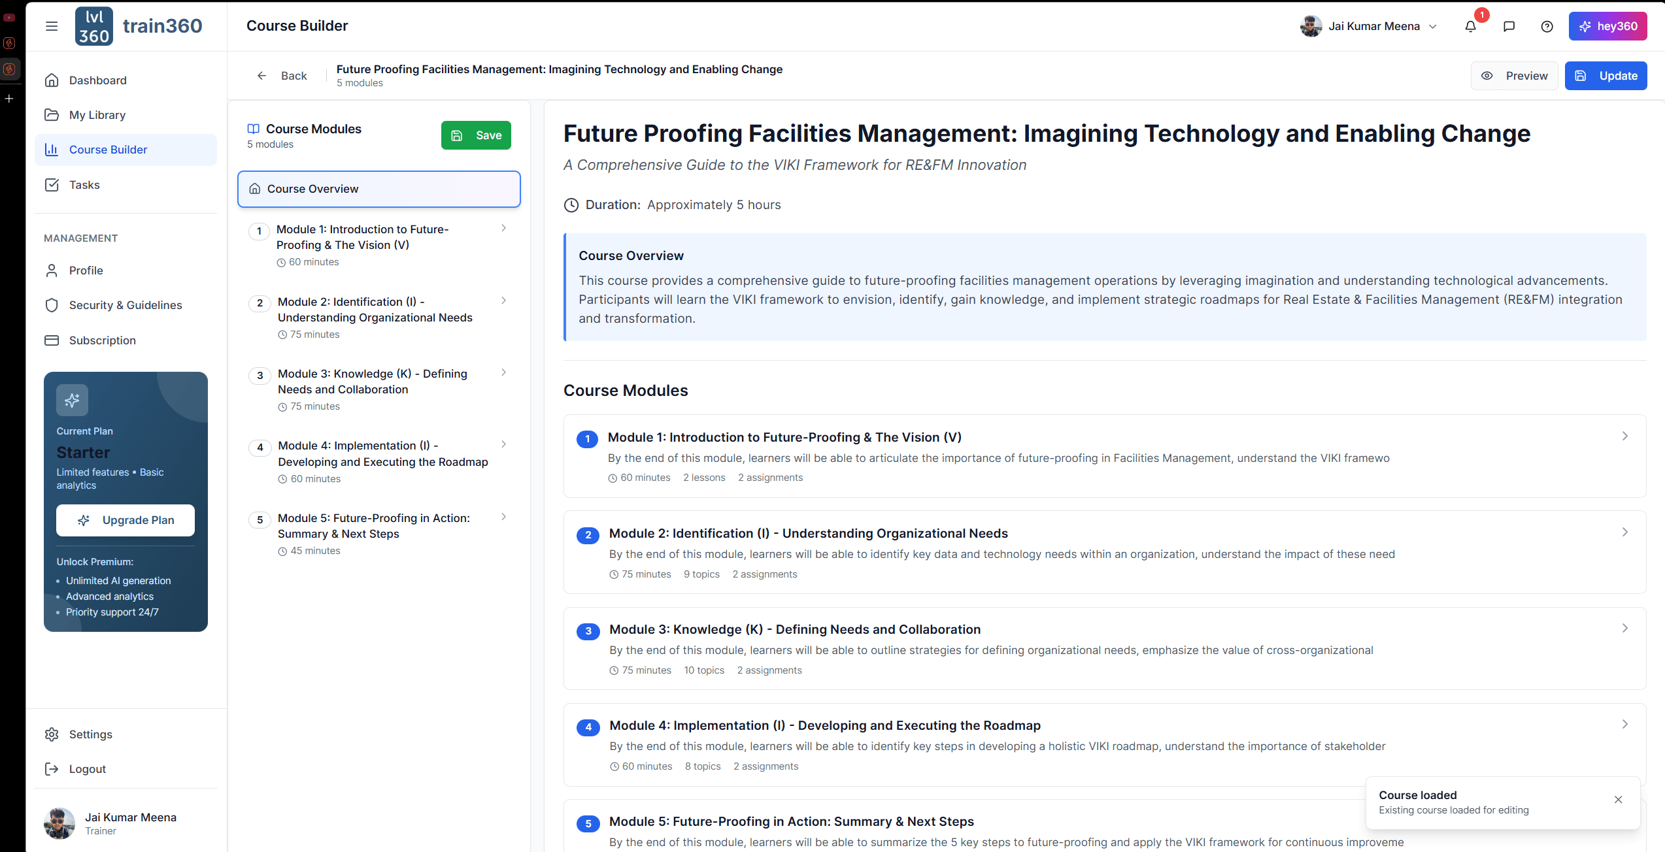
Task: Open the notifications bell
Action: tap(1470, 26)
